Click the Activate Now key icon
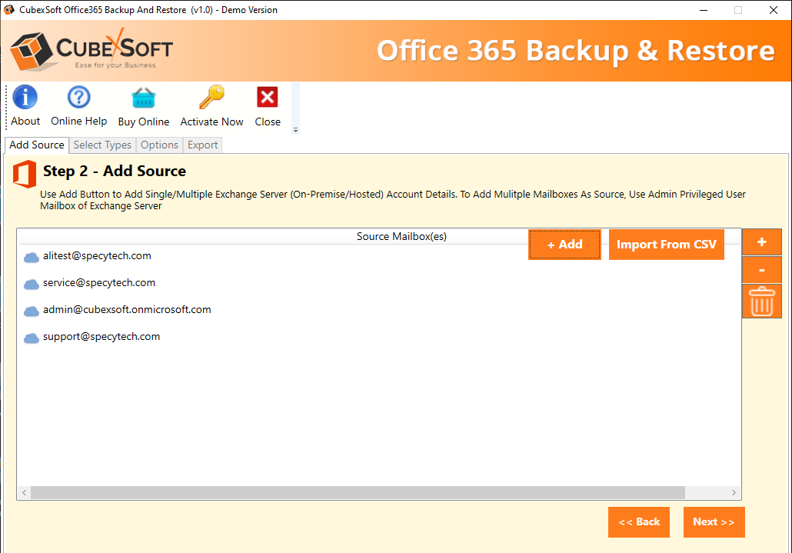792x553 pixels. [211, 97]
